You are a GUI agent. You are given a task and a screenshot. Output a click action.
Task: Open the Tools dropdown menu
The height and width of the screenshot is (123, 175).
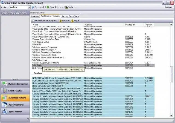tap(70, 7)
